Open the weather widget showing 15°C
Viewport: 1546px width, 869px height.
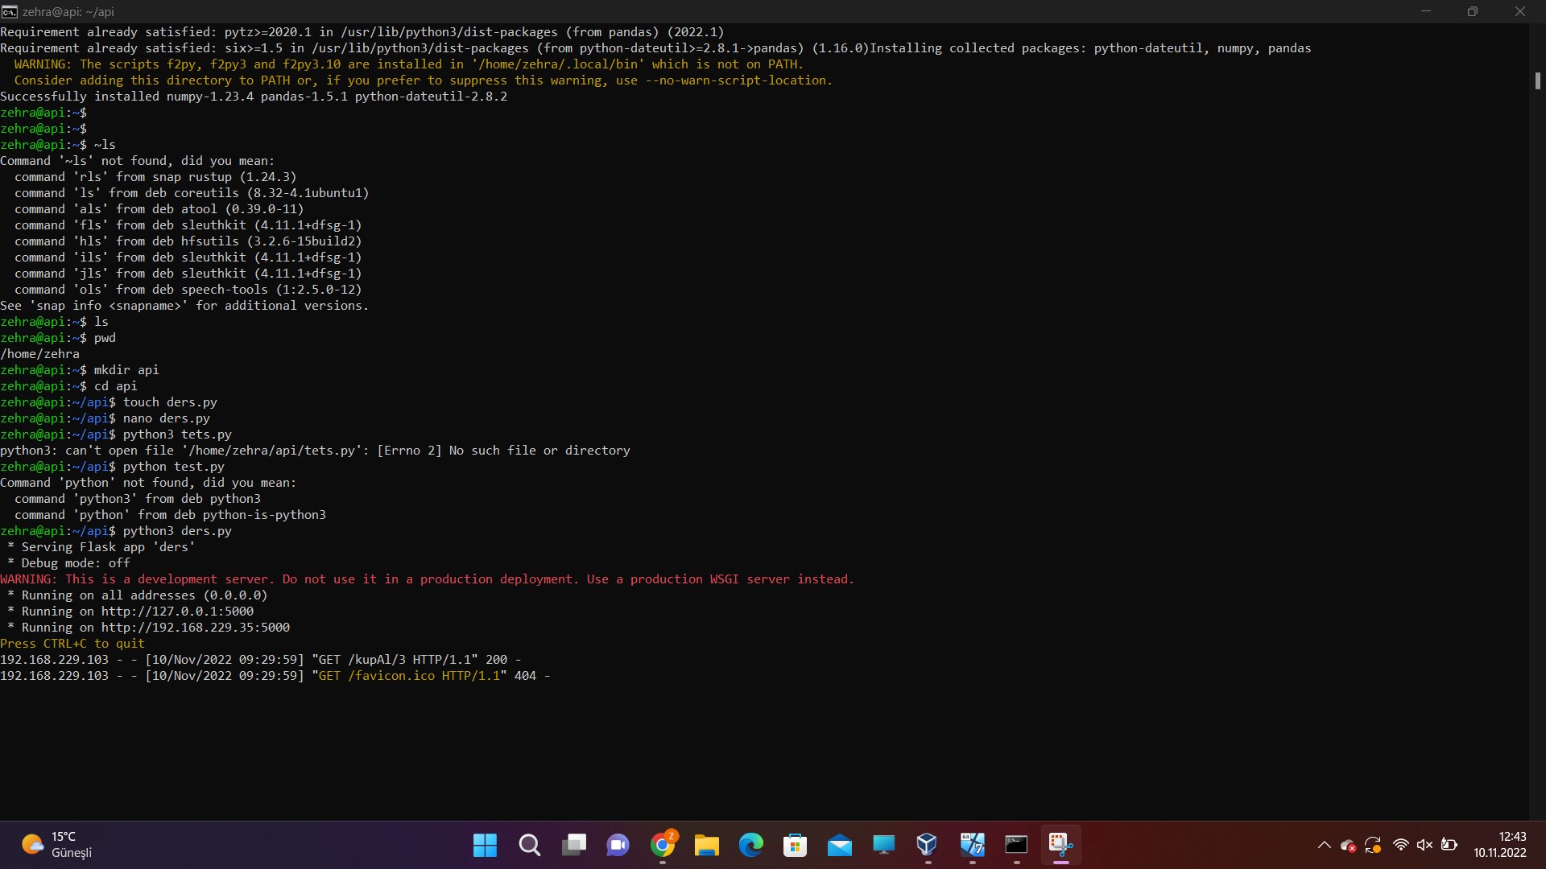(56, 845)
